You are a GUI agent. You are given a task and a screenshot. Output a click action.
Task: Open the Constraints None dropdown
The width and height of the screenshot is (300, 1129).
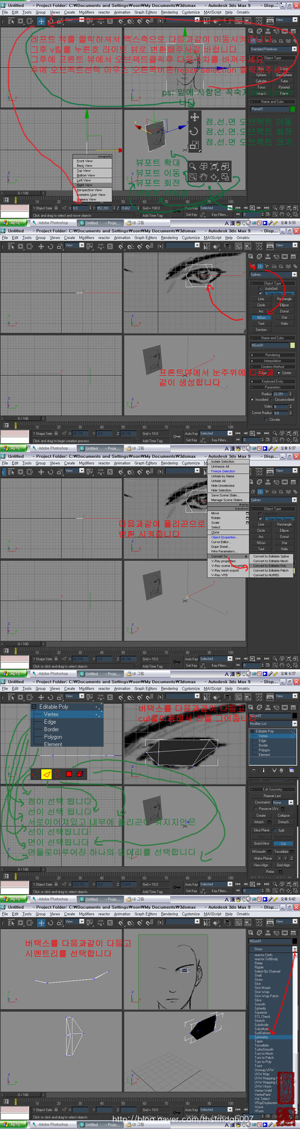pos(283,803)
